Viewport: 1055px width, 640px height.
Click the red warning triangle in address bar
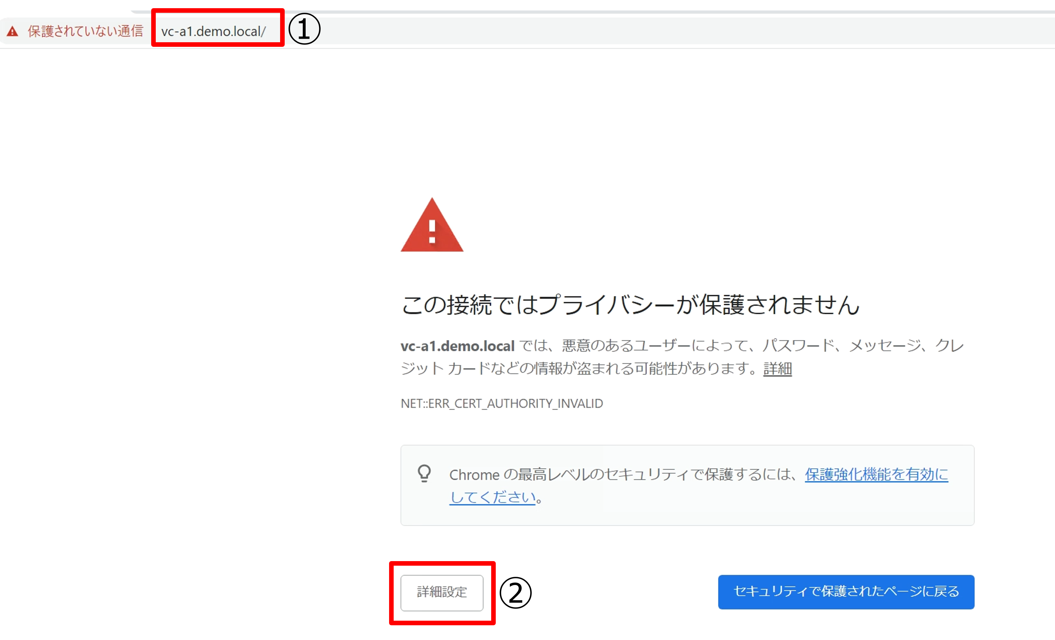coord(12,31)
